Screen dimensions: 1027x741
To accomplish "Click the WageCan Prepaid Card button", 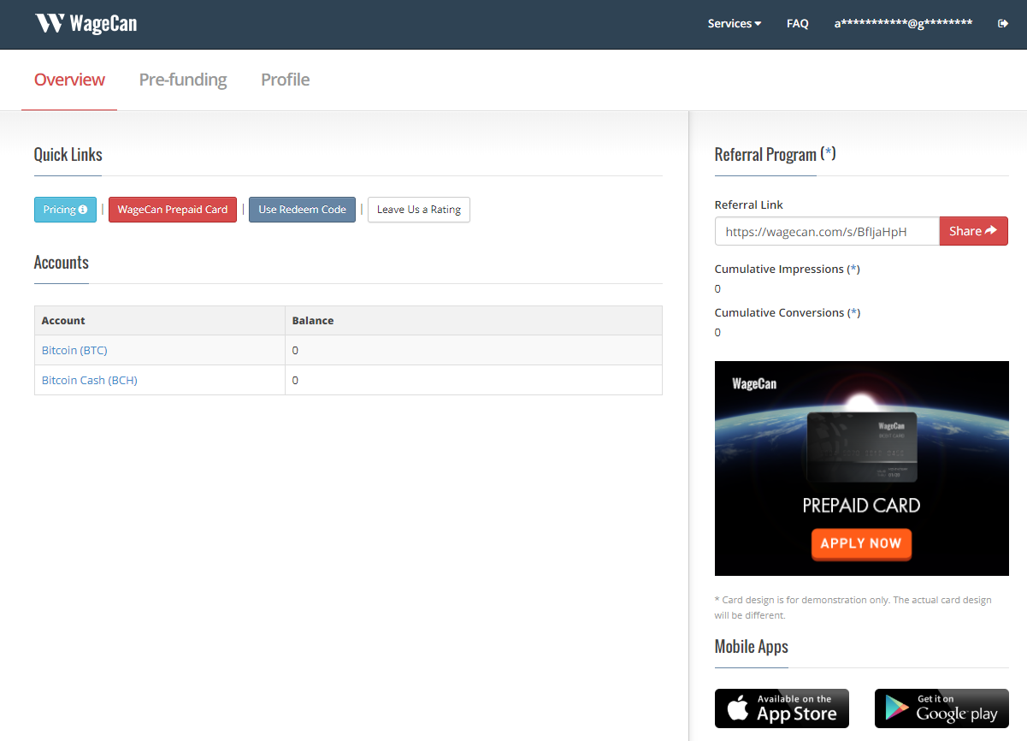I will pos(173,210).
